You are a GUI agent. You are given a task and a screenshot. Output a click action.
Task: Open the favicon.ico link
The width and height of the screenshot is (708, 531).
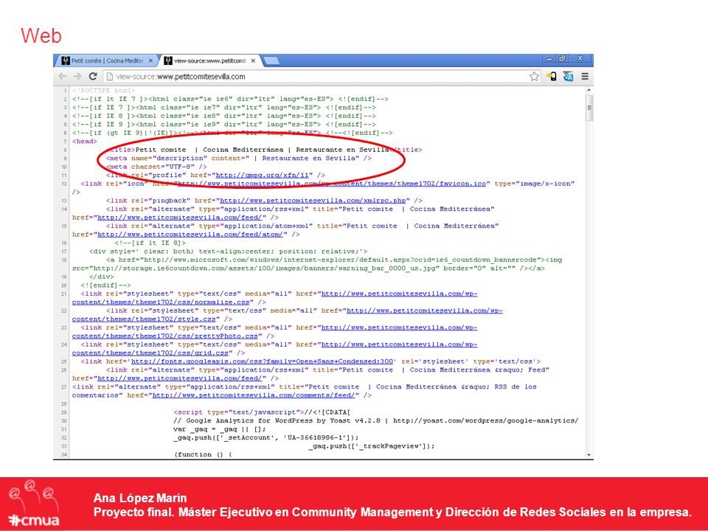[x=332, y=184]
